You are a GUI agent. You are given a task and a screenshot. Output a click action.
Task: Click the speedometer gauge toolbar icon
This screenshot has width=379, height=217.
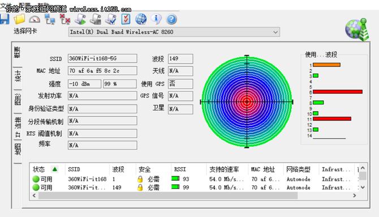pos(35,19)
